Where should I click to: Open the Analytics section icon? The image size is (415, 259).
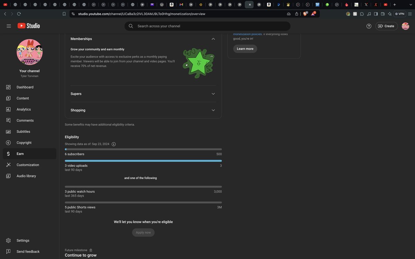pyautogui.click(x=8, y=109)
